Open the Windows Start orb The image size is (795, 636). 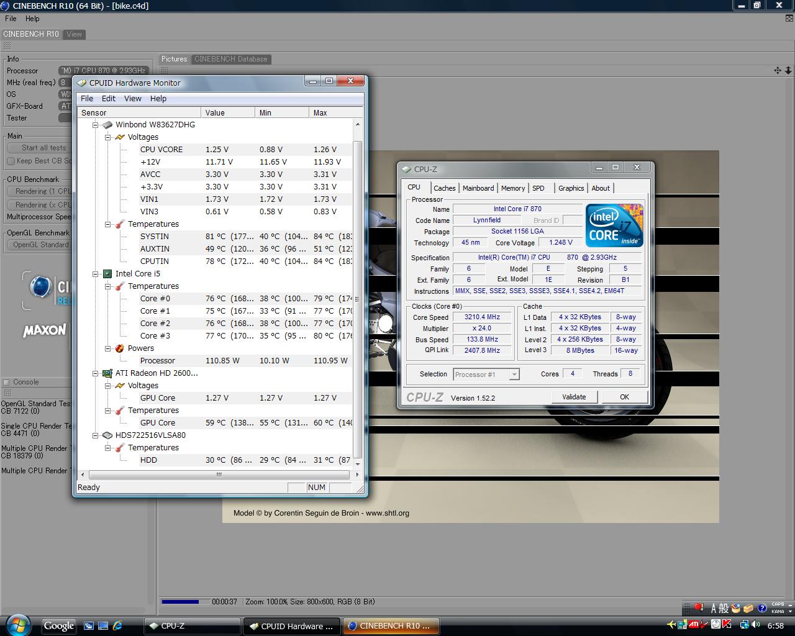pos(17,625)
